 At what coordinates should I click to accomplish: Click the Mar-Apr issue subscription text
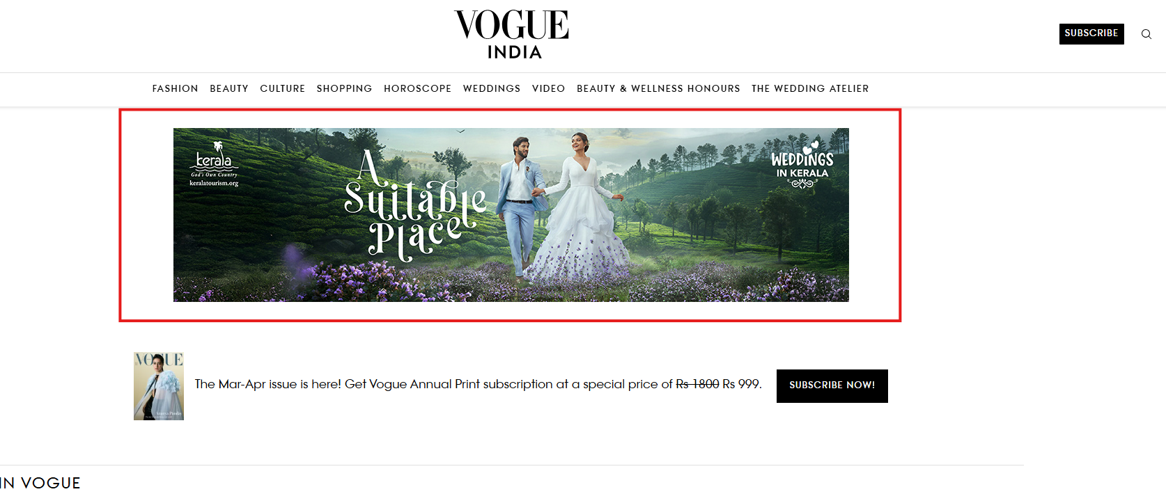tap(479, 384)
